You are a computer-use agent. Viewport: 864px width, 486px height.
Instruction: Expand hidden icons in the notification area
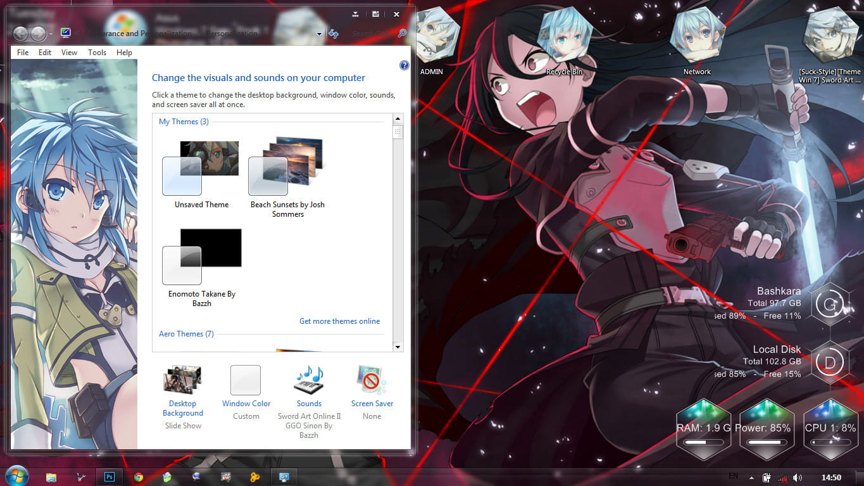pos(751,476)
